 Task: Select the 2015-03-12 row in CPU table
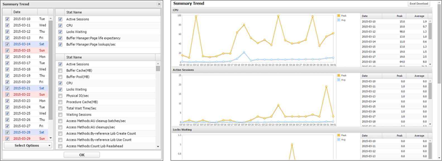394,31
